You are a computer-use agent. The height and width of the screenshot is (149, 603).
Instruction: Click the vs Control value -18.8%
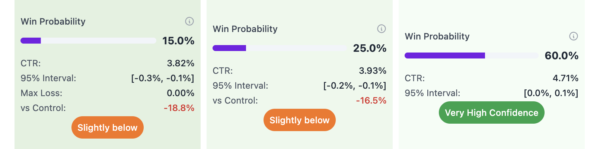point(179,108)
